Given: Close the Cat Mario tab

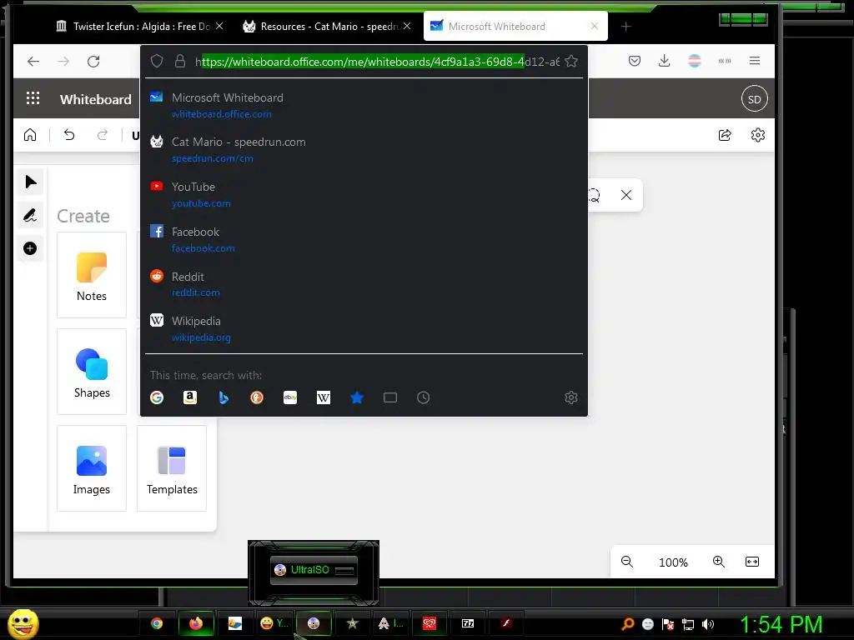Looking at the screenshot, I should click(407, 26).
